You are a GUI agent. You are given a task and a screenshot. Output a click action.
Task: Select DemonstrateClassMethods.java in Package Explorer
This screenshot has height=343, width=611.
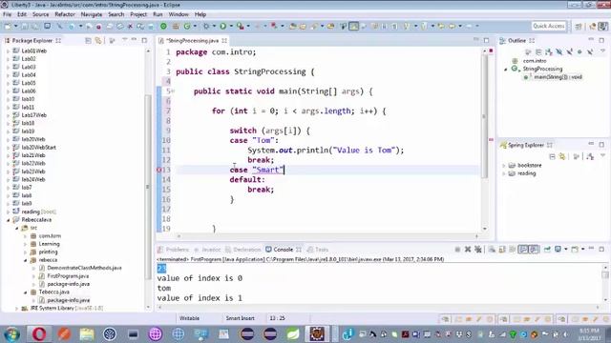pyautogui.click(x=84, y=268)
